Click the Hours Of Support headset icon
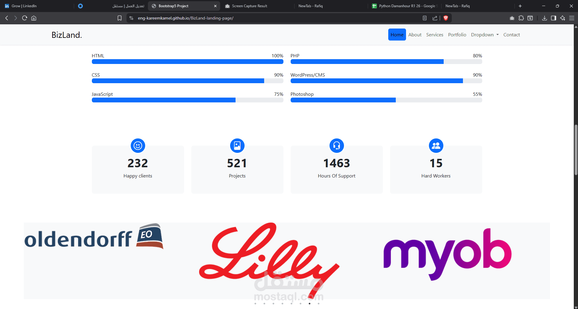This screenshot has width=578, height=309. click(337, 146)
